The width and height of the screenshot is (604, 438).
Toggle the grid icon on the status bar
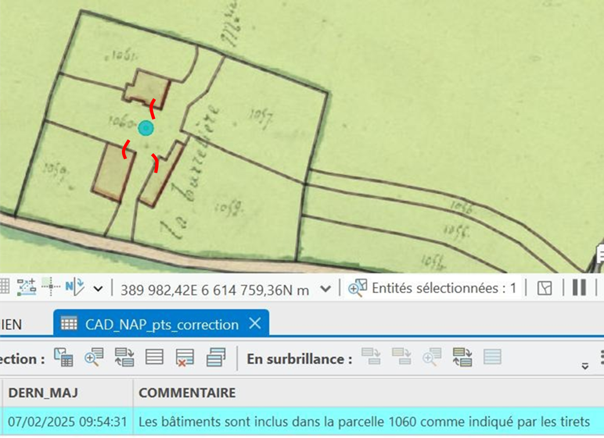click(x=4, y=286)
